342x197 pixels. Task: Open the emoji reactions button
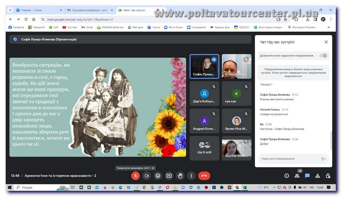coord(158,176)
